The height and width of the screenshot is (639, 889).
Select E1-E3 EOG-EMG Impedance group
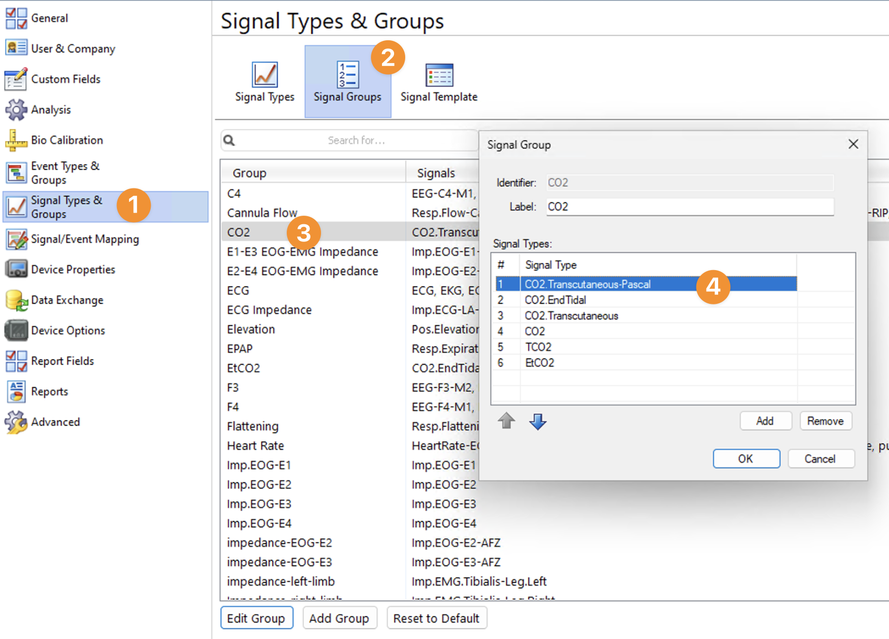[313, 251]
